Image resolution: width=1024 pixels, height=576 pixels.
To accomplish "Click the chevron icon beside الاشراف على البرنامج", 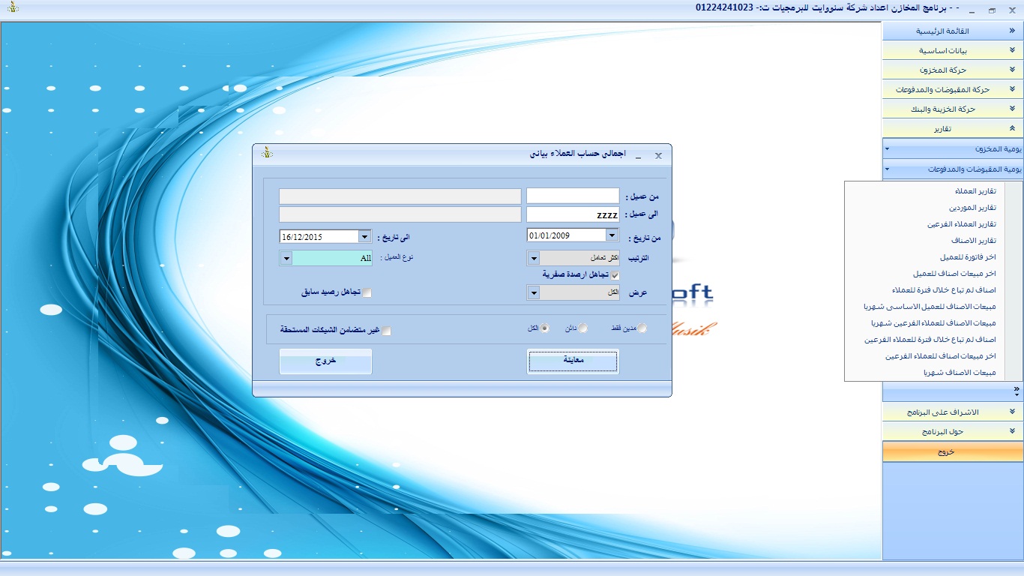I will pos(1012,412).
